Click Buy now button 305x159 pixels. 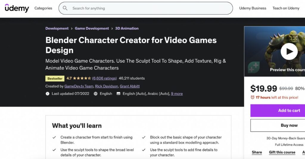click(278, 125)
